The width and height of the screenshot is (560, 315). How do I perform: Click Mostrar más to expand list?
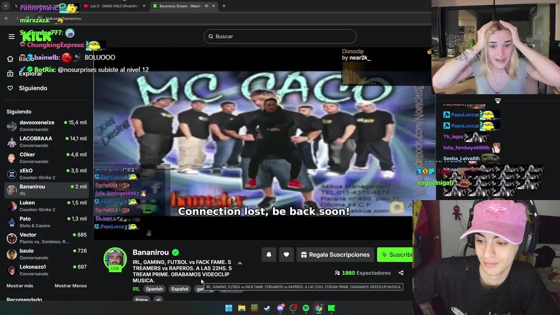click(x=20, y=286)
